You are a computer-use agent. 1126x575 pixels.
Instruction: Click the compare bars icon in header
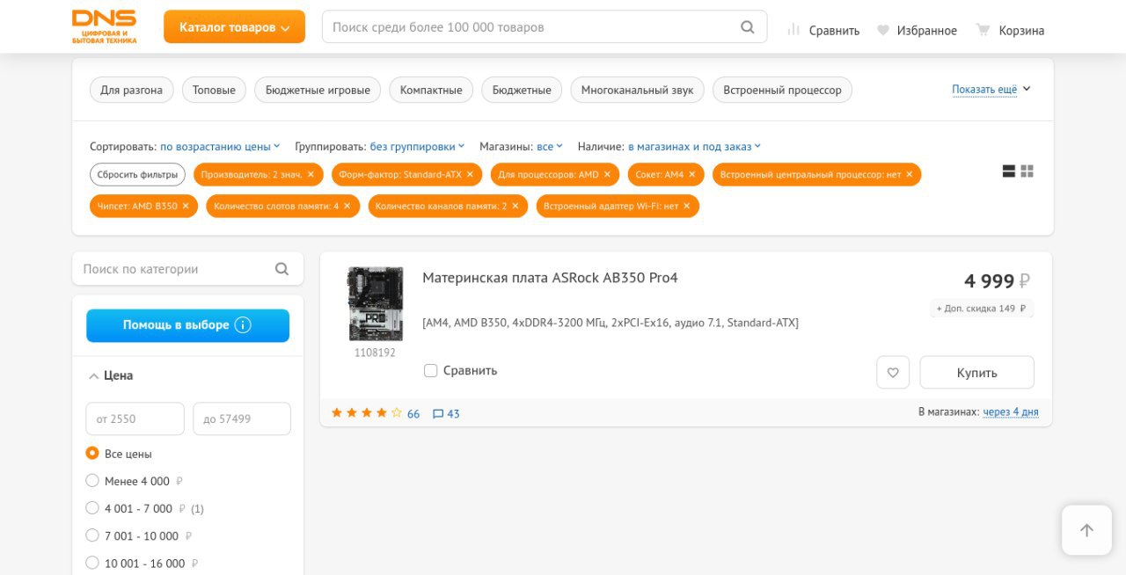point(793,30)
